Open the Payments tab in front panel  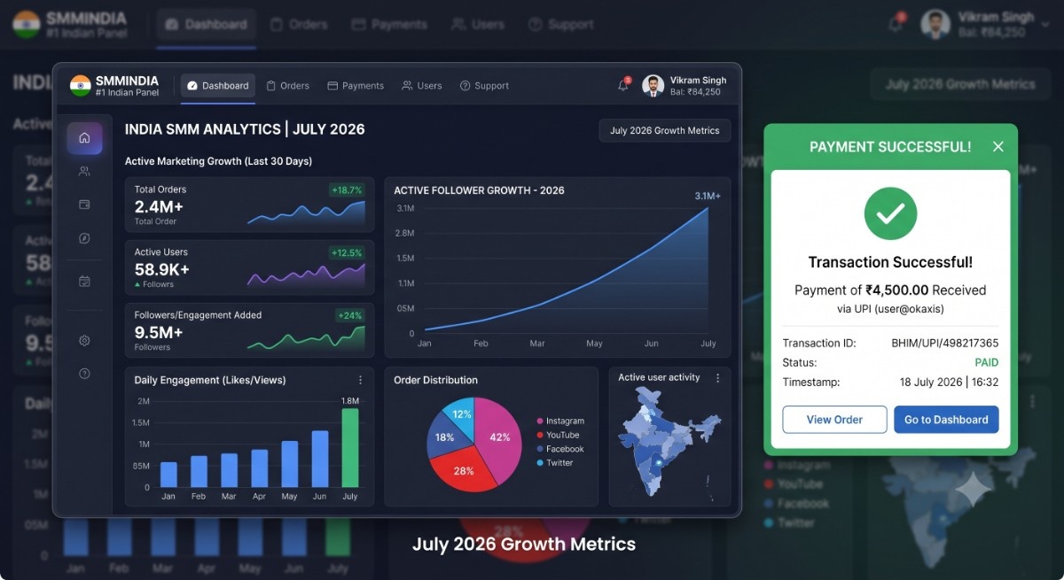pos(356,86)
